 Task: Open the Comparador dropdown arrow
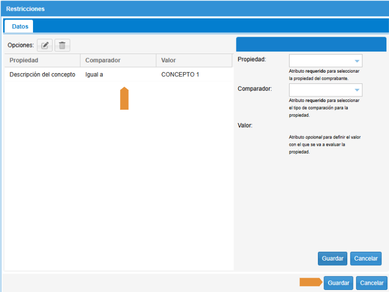pyautogui.click(x=357, y=91)
